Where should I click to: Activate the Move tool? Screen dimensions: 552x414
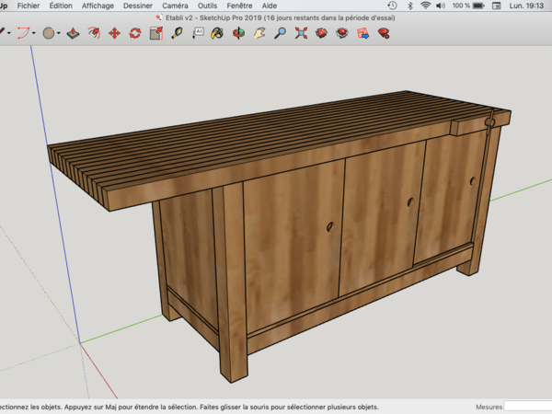[x=115, y=33]
